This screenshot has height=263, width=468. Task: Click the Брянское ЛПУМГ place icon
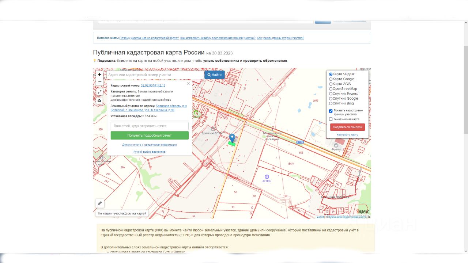click(x=213, y=129)
